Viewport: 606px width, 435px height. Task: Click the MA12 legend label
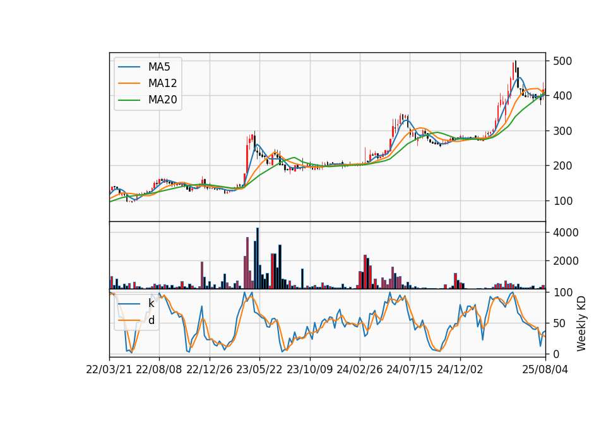click(x=162, y=83)
